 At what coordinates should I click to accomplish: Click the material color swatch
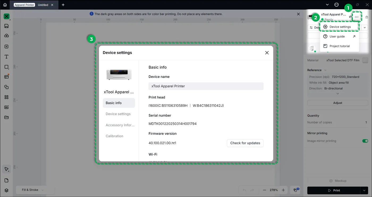click(x=365, y=60)
